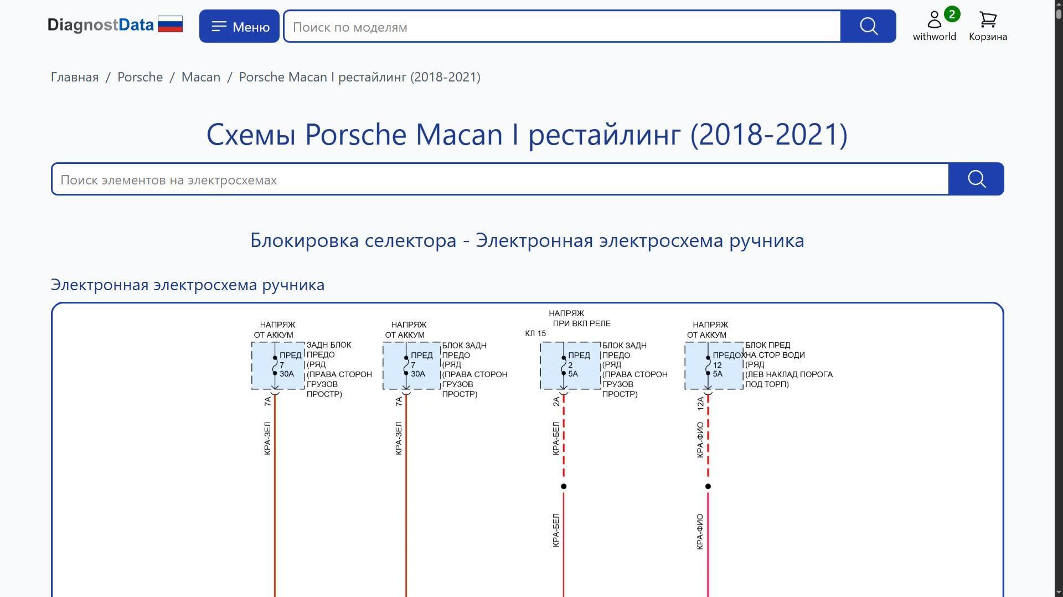Screen dimensions: 1063x597
Task: Click the junction dot on the КРА-ФИО wire
Action: click(x=708, y=486)
